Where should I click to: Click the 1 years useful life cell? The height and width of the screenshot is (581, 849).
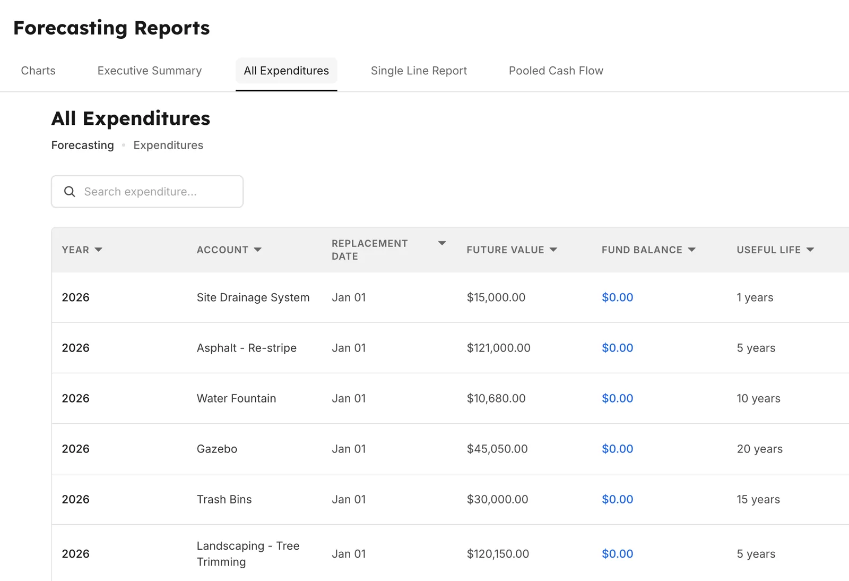(755, 297)
